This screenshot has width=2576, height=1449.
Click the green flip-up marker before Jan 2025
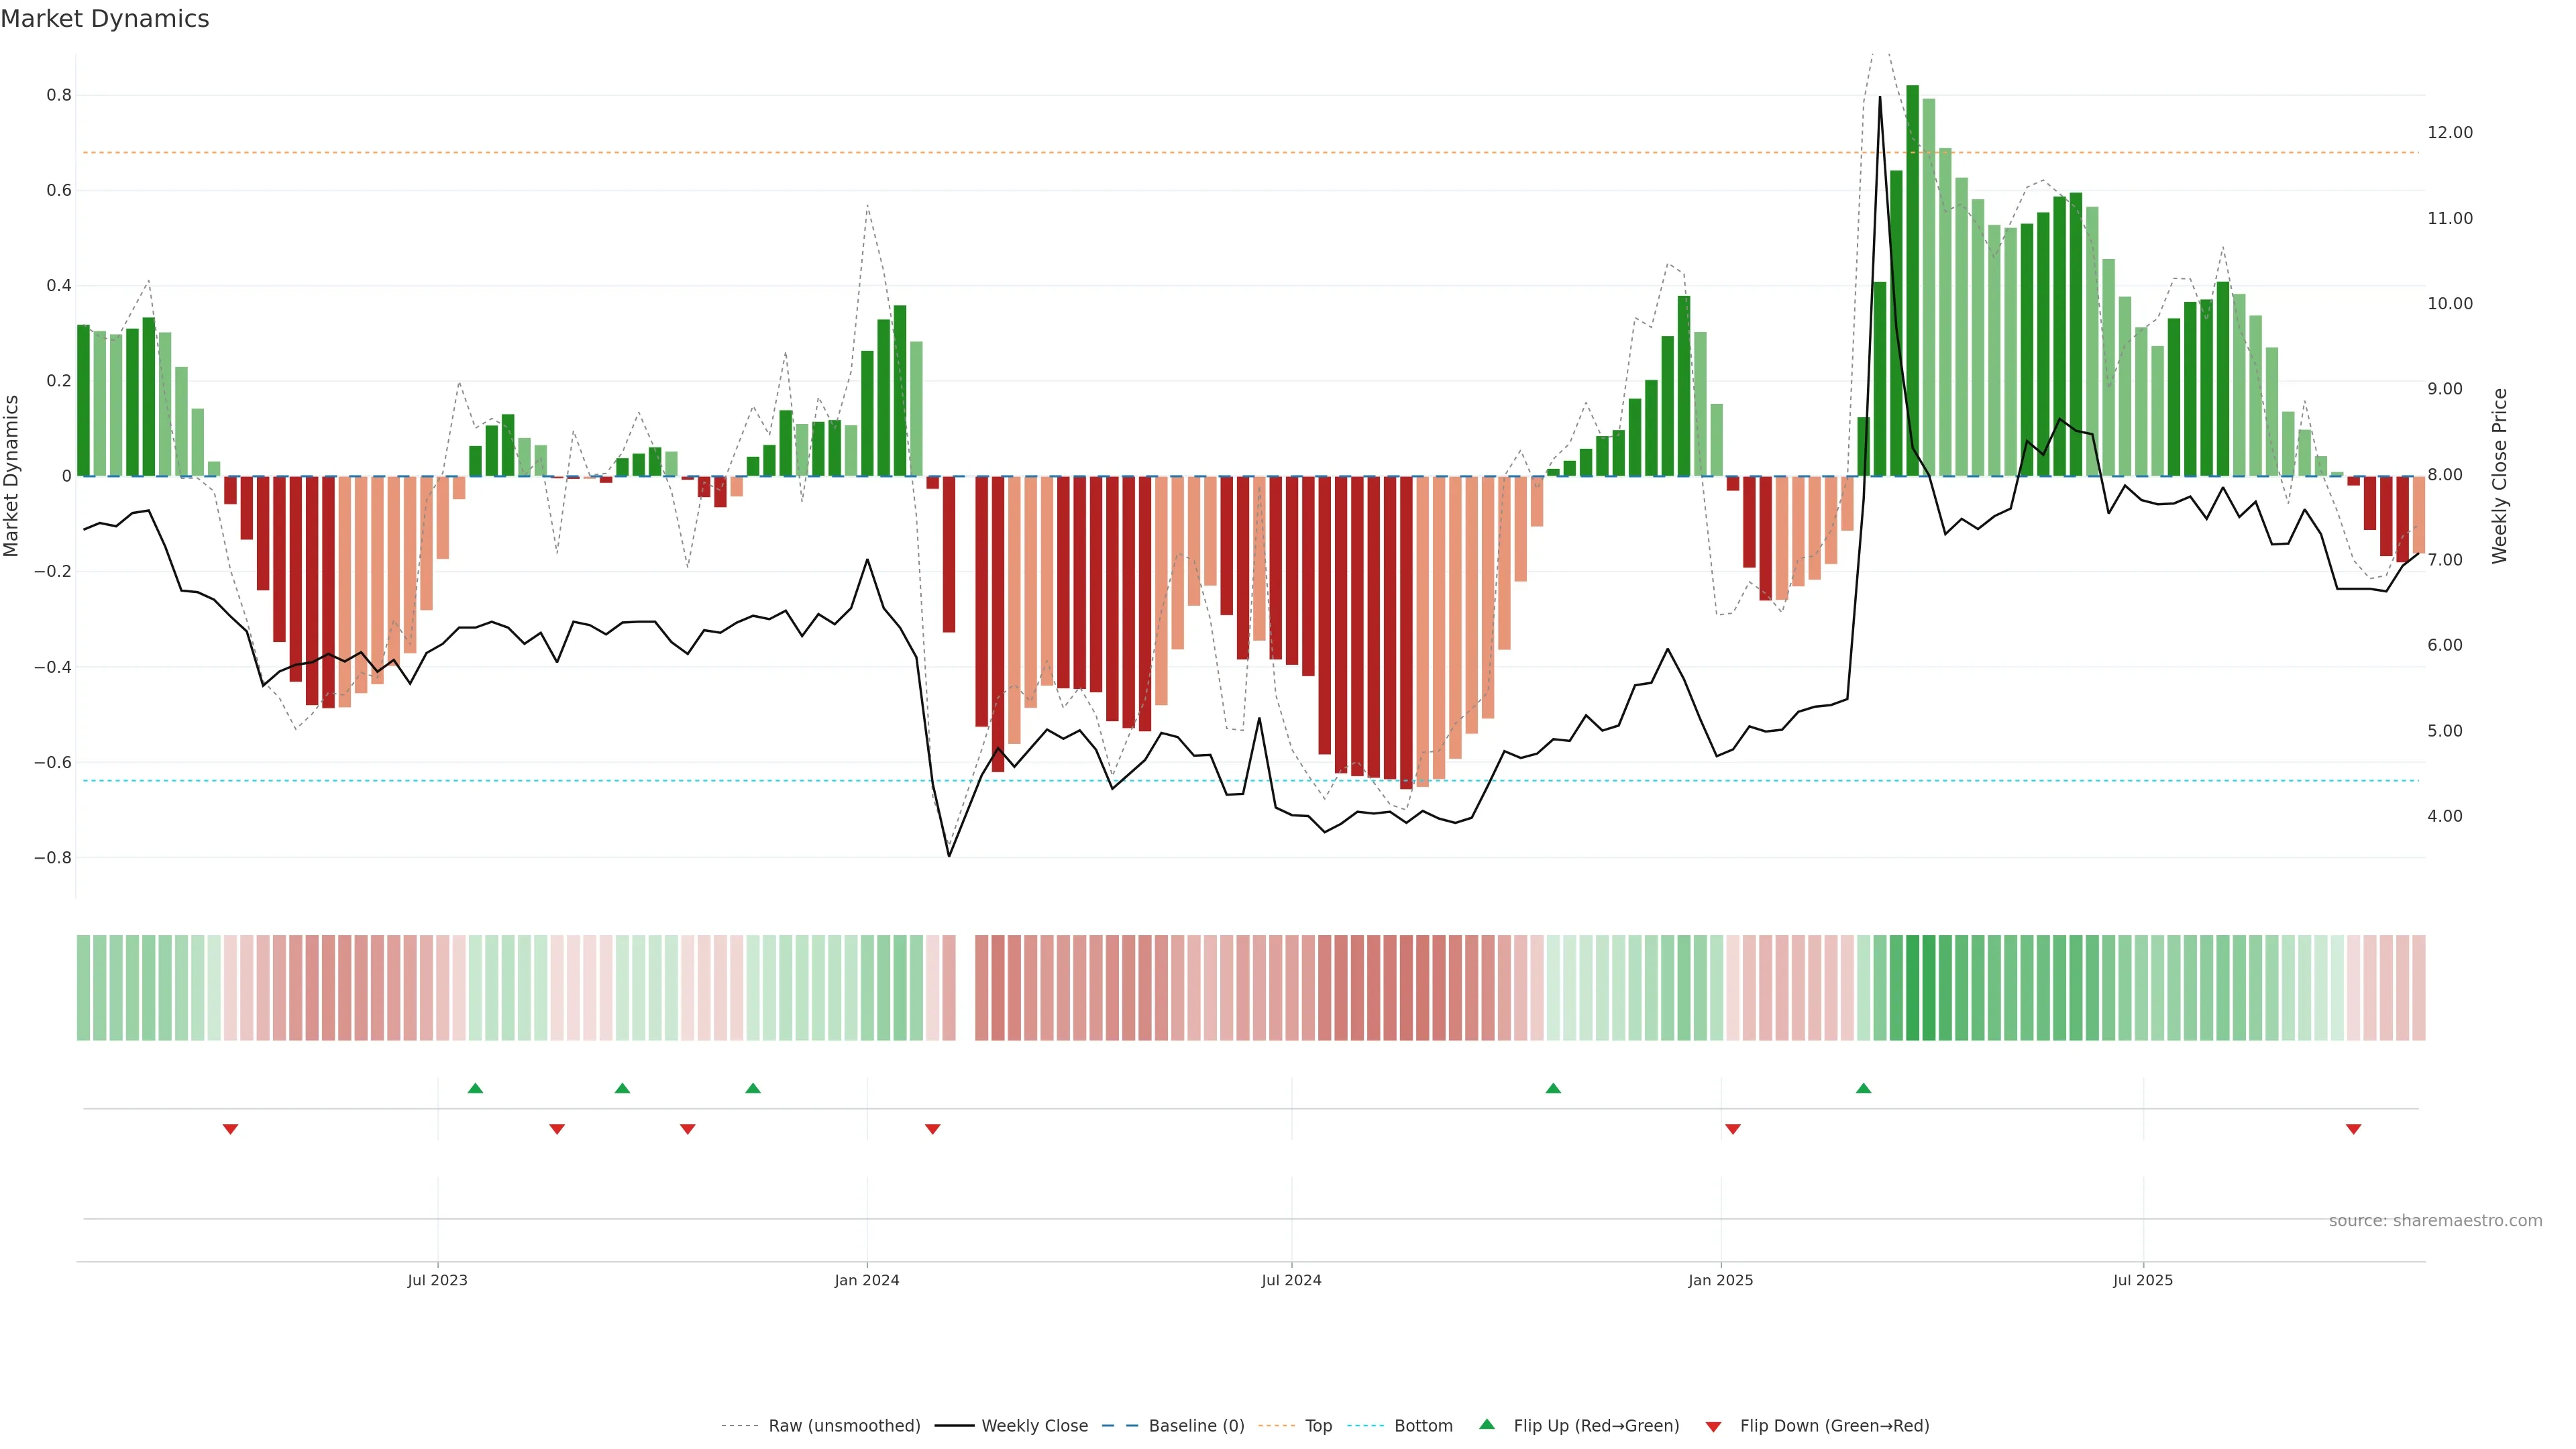[x=1553, y=1088]
